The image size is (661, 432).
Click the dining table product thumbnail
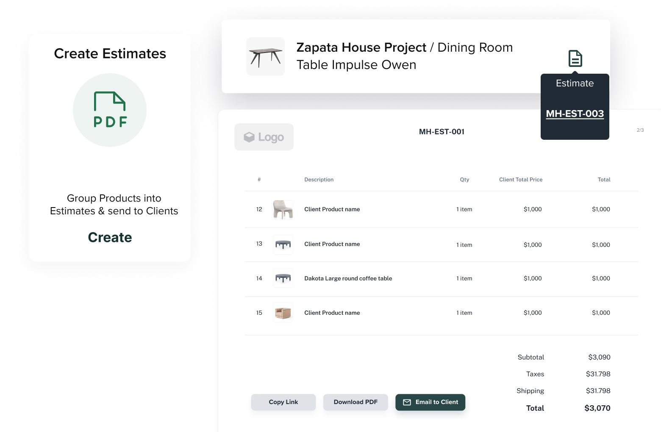pos(265,56)
